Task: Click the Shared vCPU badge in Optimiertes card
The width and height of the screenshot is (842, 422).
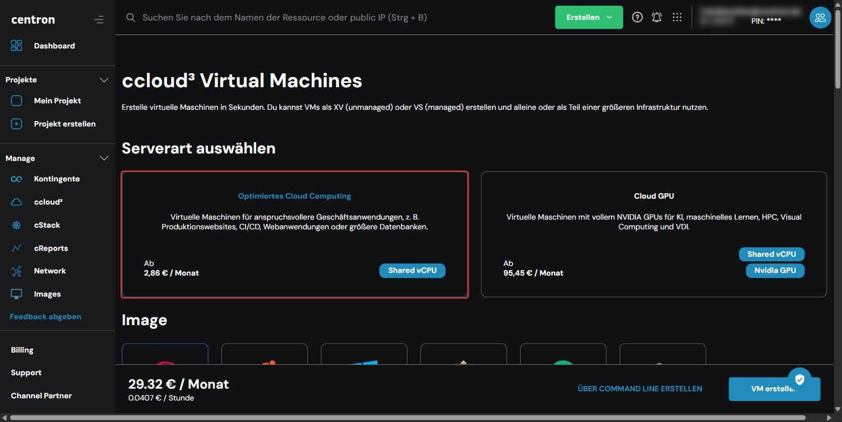Action: click(412, 270)
